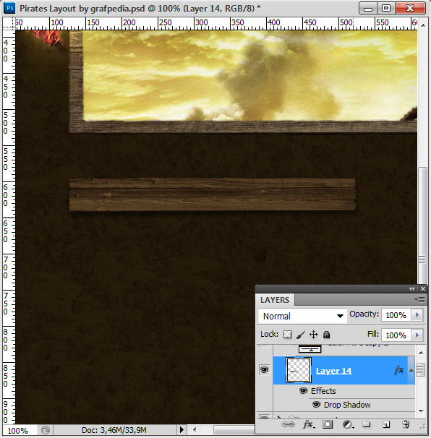Create new fill or adjustment layer

(x=348, y=424)
